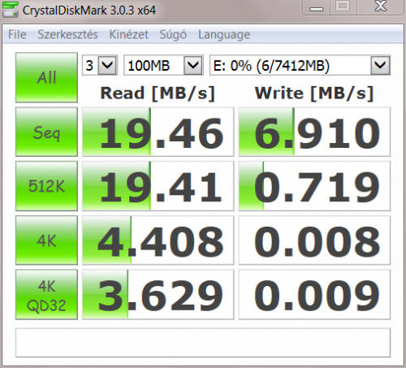This screenshot has height=368, width=406.
Task: Select the Seq write value 6.910
Action: [314, 132]
